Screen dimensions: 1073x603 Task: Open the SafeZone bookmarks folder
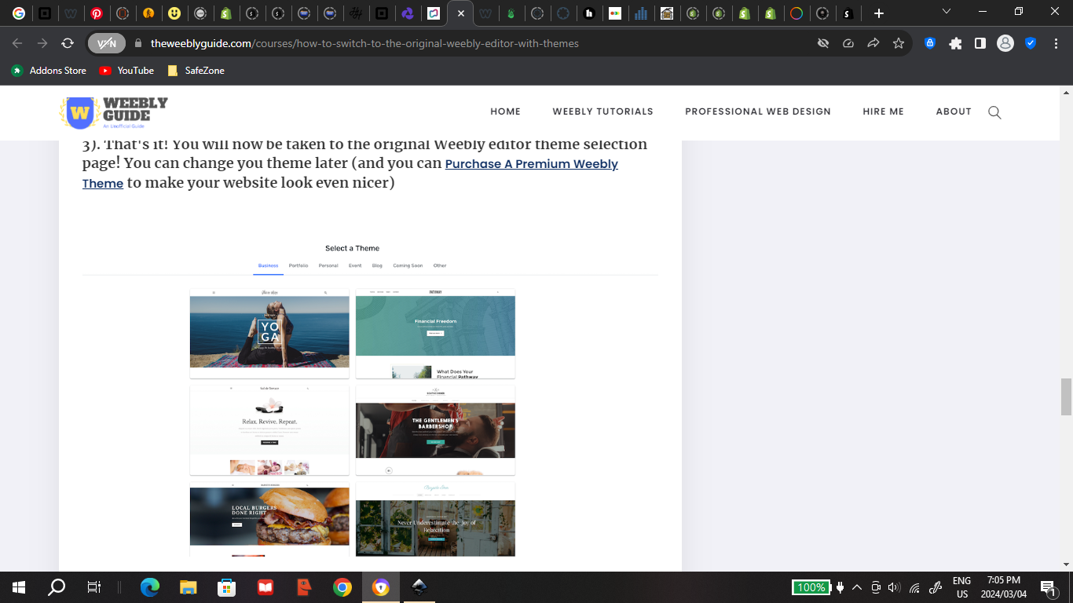(196, 71)
